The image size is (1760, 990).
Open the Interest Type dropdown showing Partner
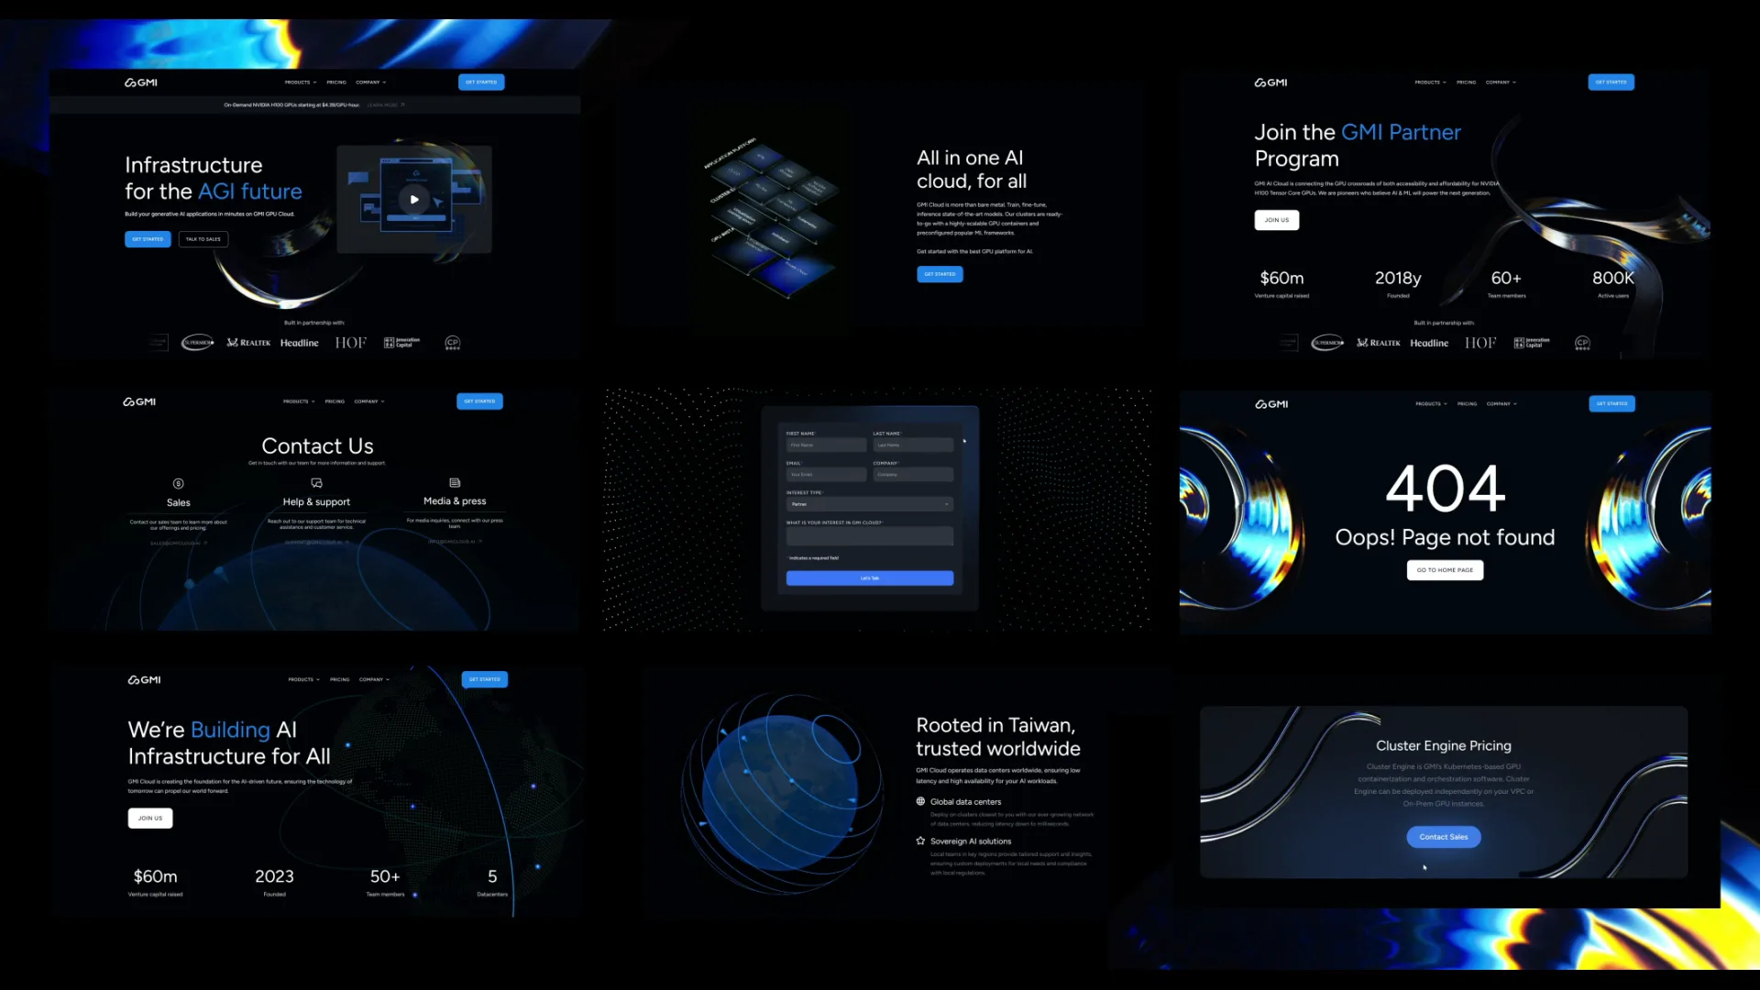coord(870,504)
